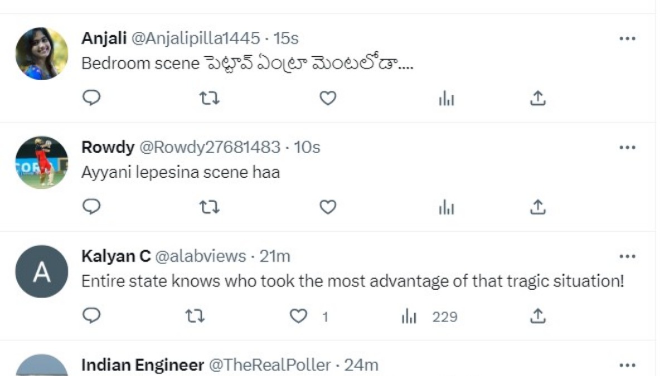Reply to Kalyan C's tweet

pos(91,316)
